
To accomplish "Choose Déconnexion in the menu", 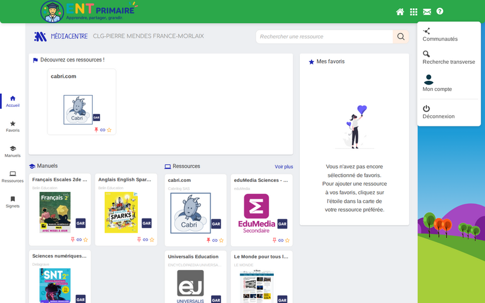I will point(438,112).
